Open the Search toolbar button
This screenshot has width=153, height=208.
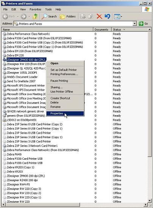click(49, 17)
